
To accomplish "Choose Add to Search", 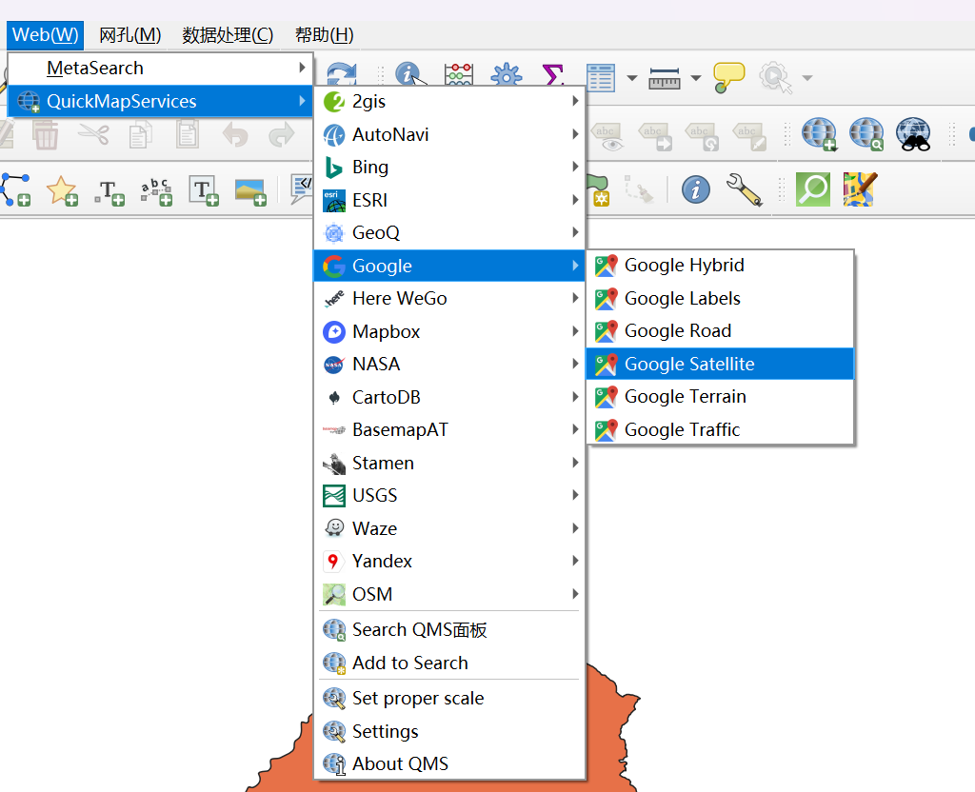I will [449, 663].
